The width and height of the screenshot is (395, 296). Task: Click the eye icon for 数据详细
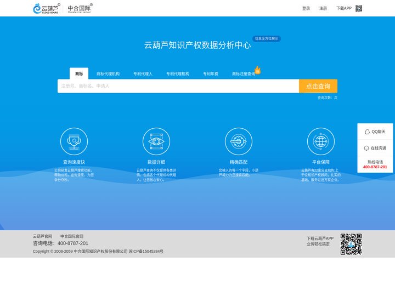tap(156, 141)
